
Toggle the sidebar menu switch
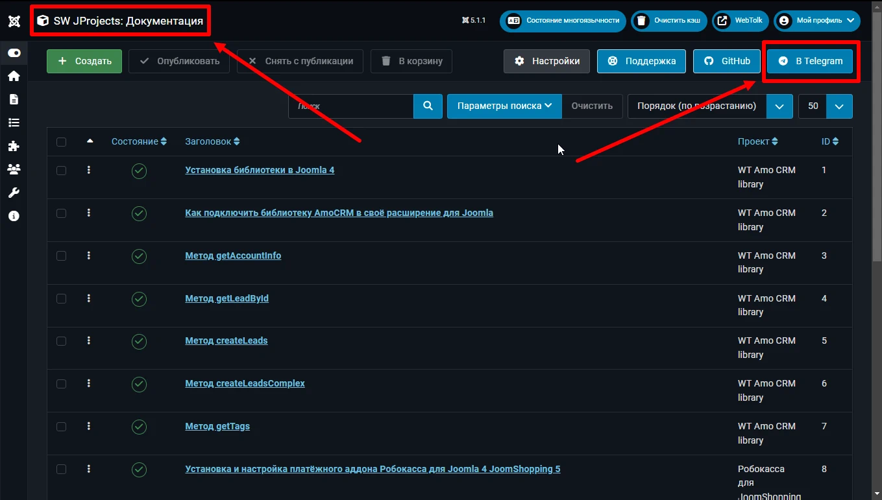tap(14, 53)
